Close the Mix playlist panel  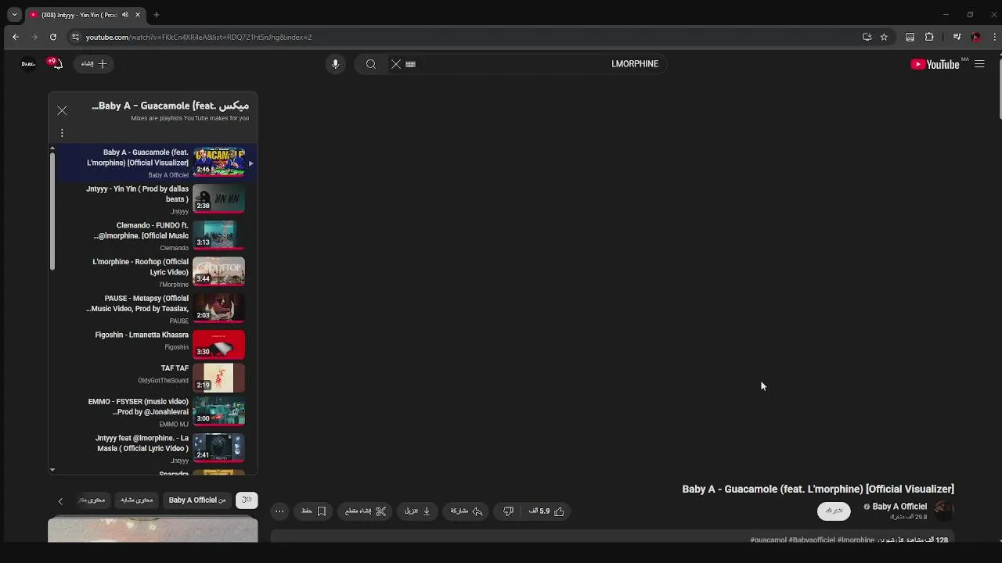62,110
